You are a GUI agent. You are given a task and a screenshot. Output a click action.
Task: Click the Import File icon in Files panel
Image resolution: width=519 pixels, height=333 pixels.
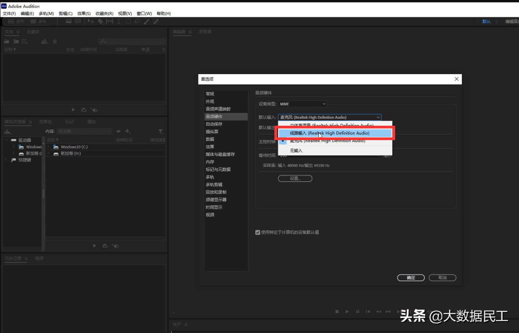tap(16, 41)
